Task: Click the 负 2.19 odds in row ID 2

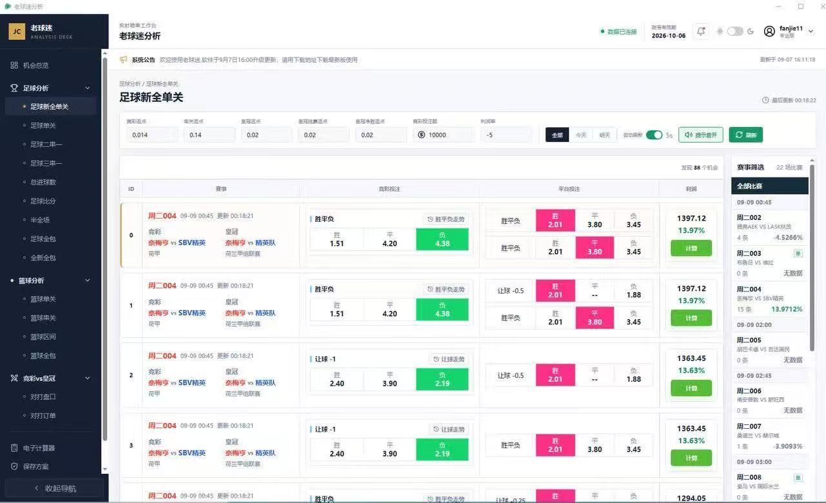Action: click(442, 379)
